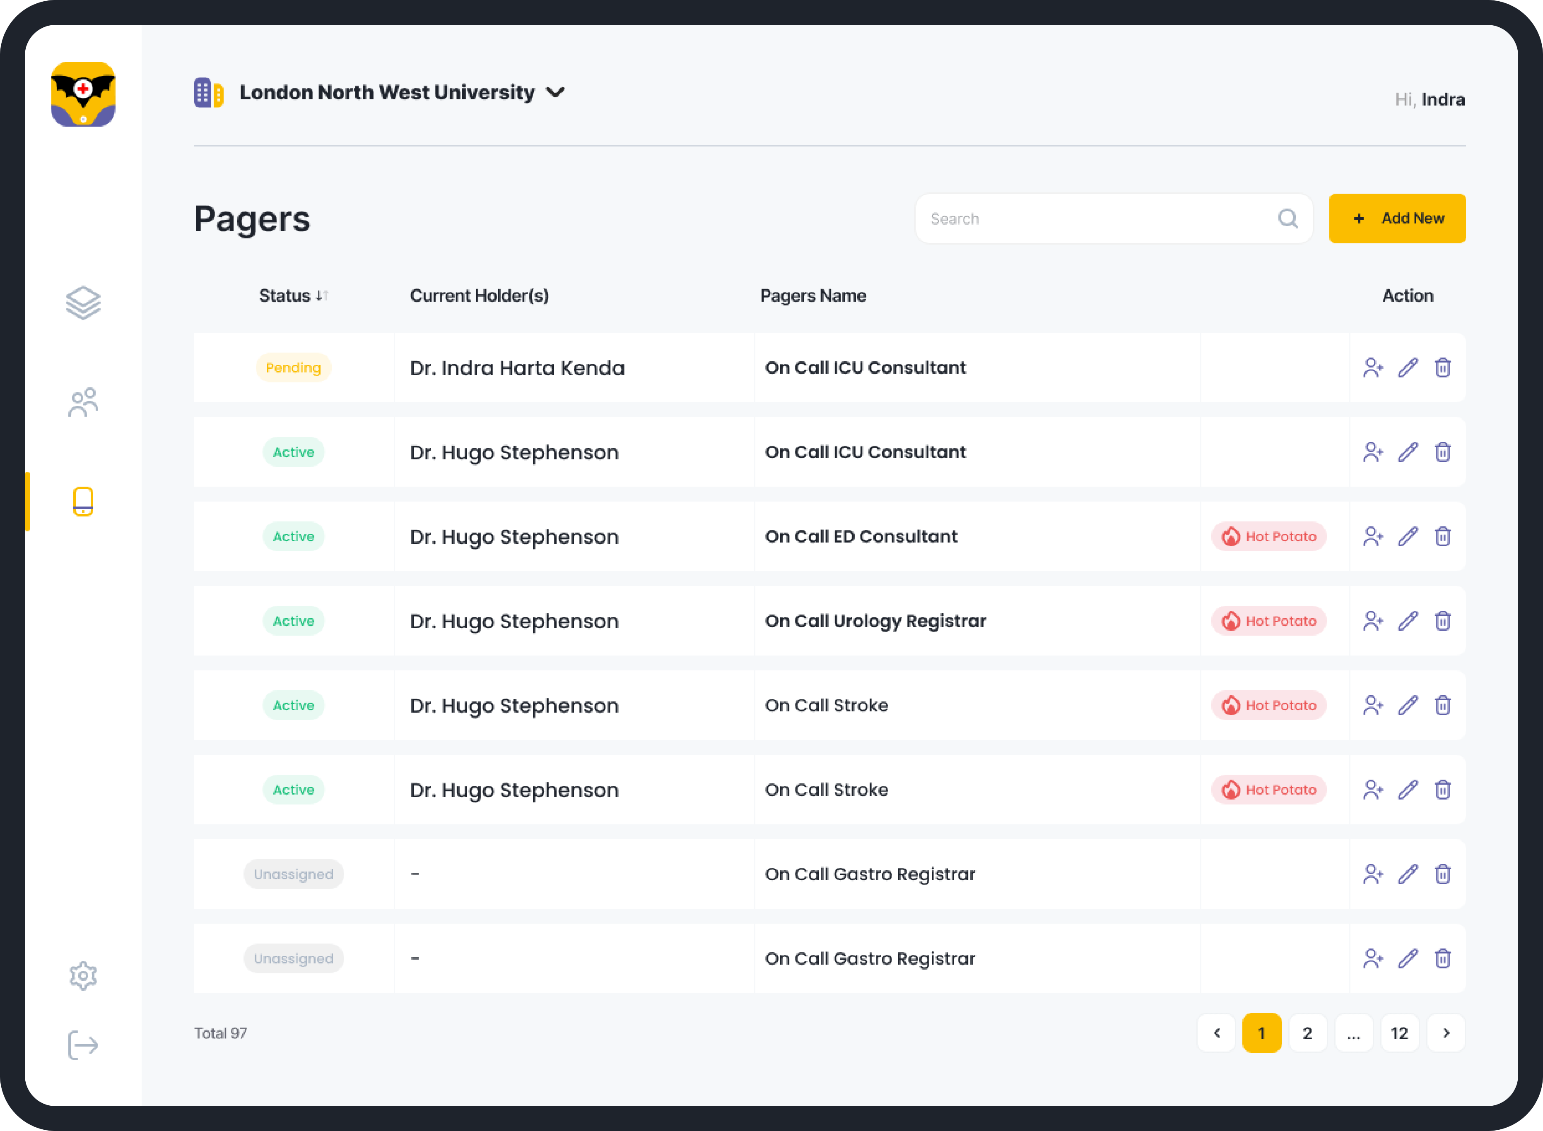
Task: Click the bat app logo
Action: [83, 94]
